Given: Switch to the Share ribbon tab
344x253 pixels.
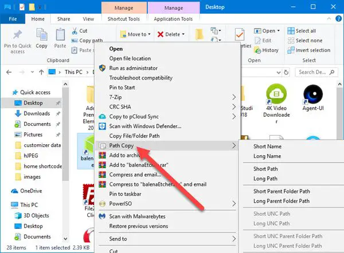Looking at the screenshot, I should 64,19.
